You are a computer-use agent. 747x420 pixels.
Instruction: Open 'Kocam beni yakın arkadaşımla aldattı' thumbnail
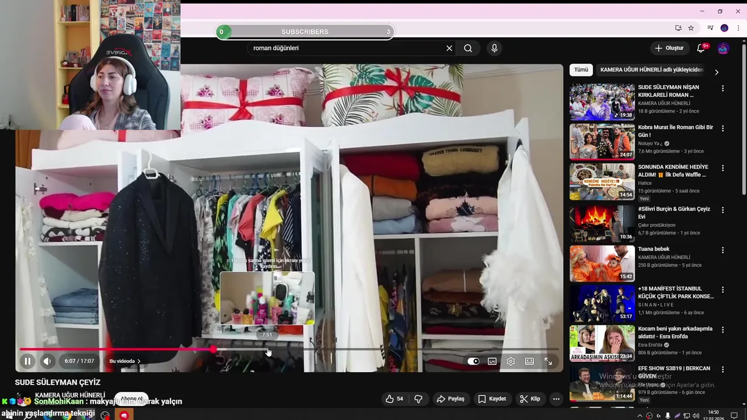pos(602,343)
